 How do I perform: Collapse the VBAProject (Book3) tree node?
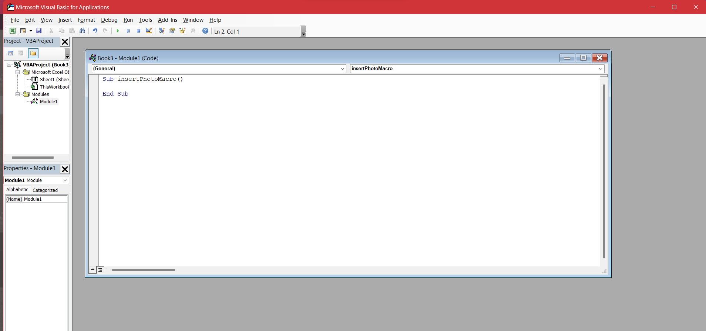point(9,65)
